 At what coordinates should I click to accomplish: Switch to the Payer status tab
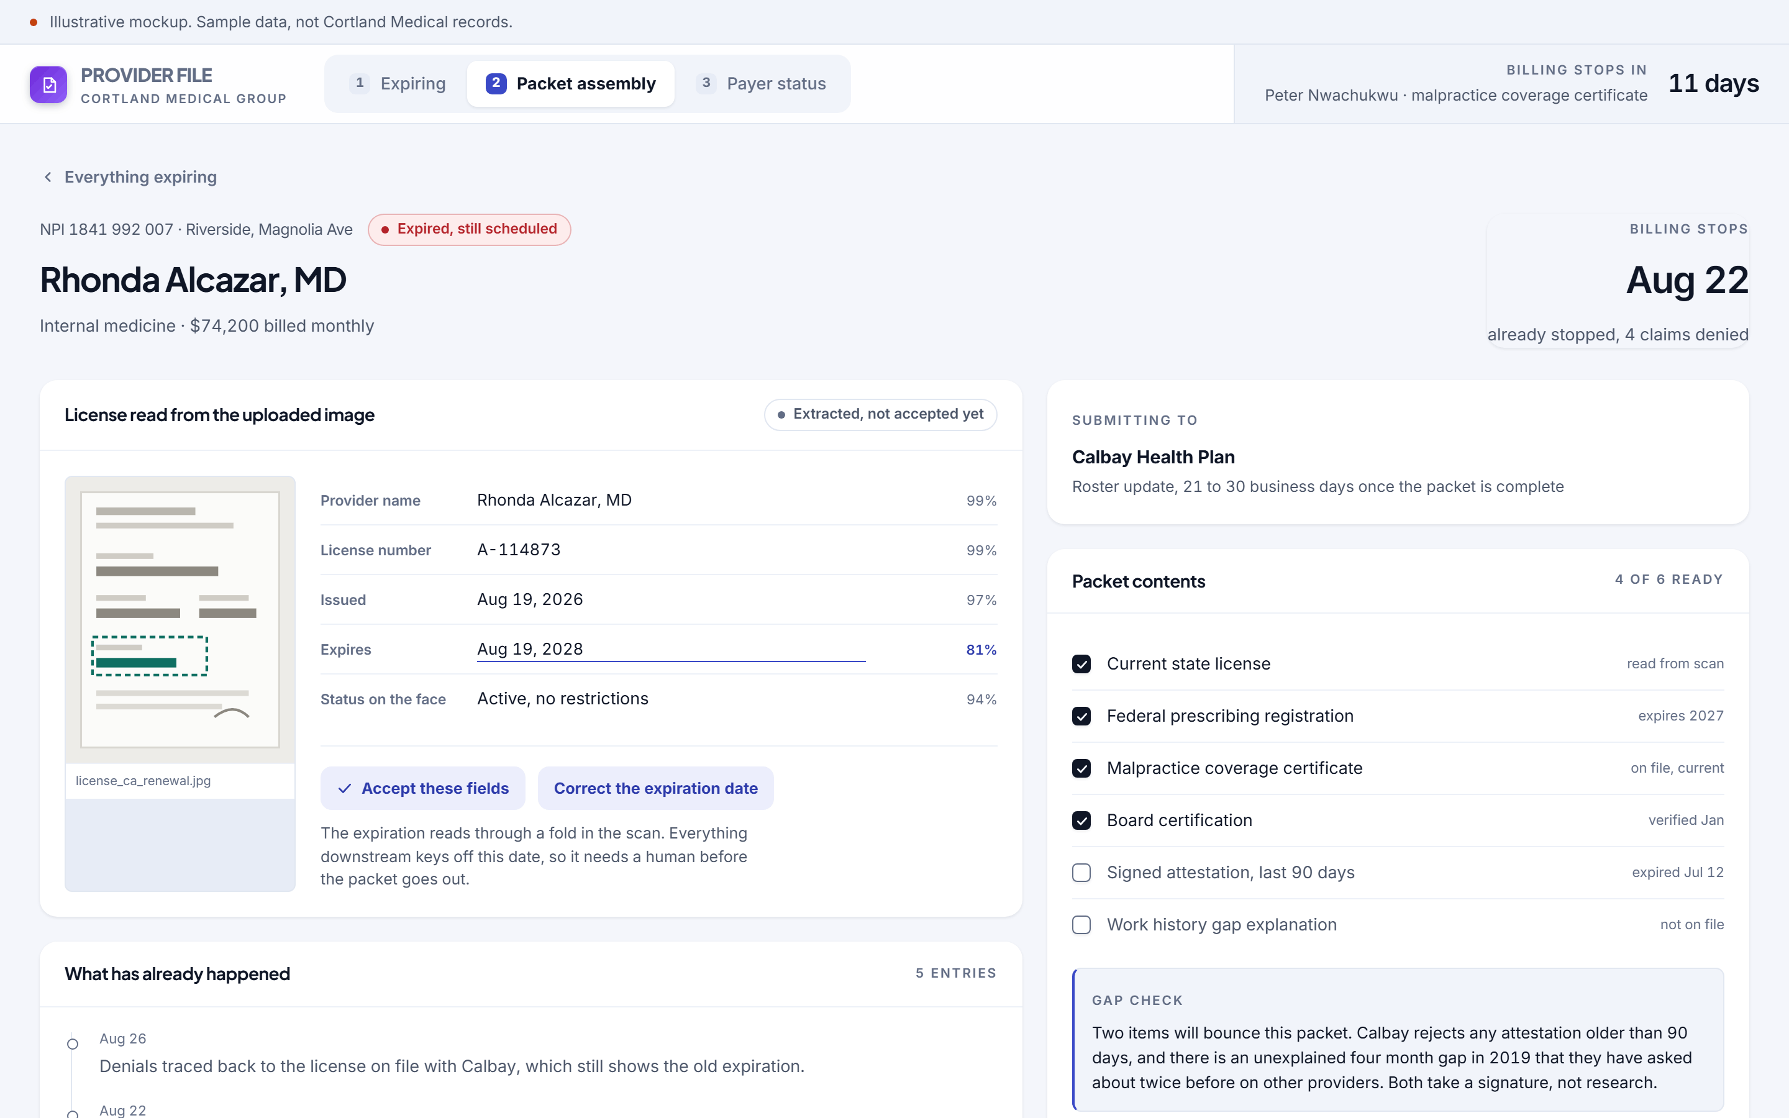tap(762, 84)
